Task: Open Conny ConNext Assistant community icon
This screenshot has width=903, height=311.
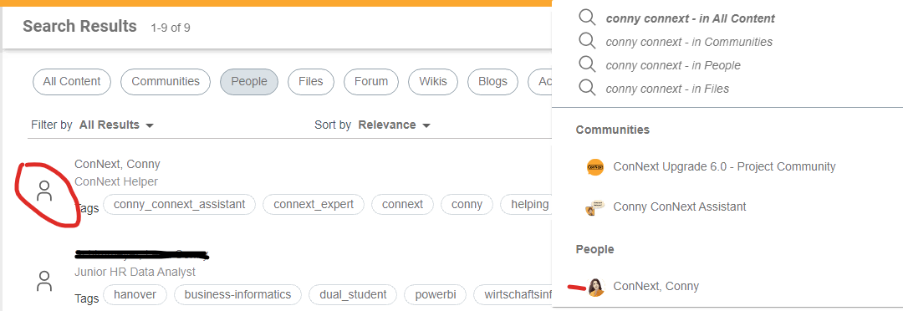Action: coord(595,207)
